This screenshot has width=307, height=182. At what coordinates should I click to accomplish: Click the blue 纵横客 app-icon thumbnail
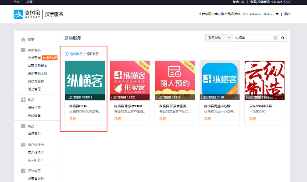(x=220, y=80)
